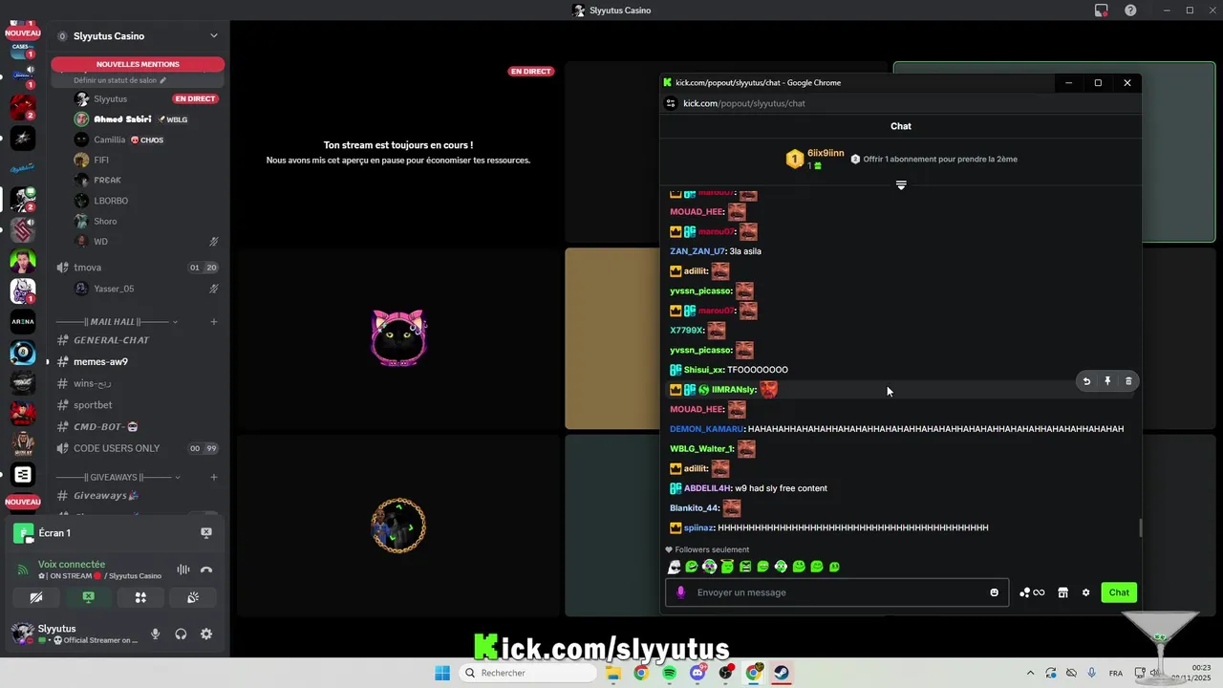Click username DEMON_KAMARU in chat

tap(707, 429)
